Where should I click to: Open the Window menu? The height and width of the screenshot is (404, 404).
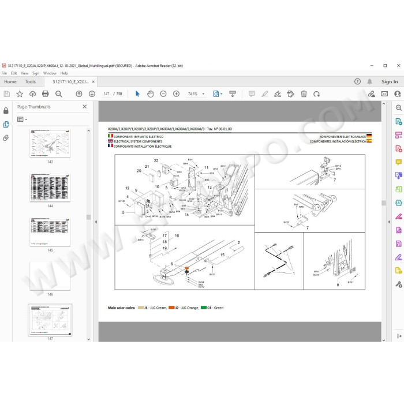pos(50,73)
